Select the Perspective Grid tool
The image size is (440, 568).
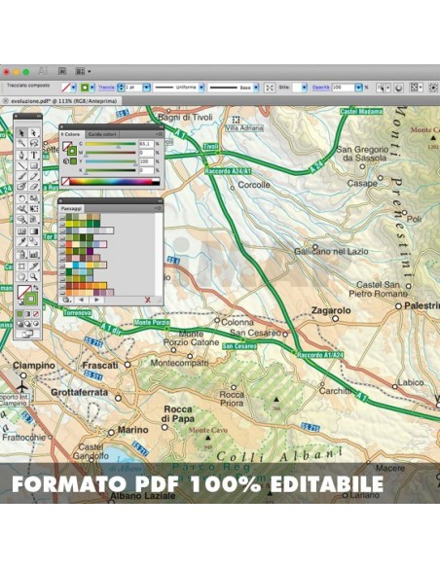(x=34, y=220)
